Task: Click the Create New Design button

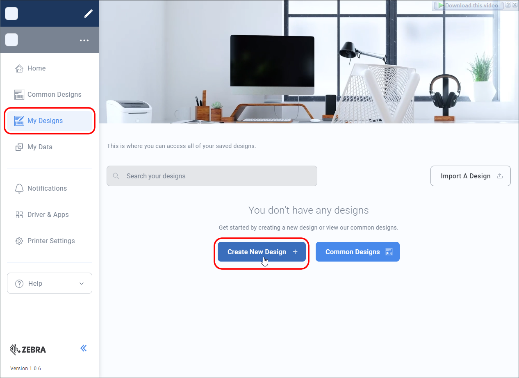Action: pyautogui.click(x=261, y=252)
